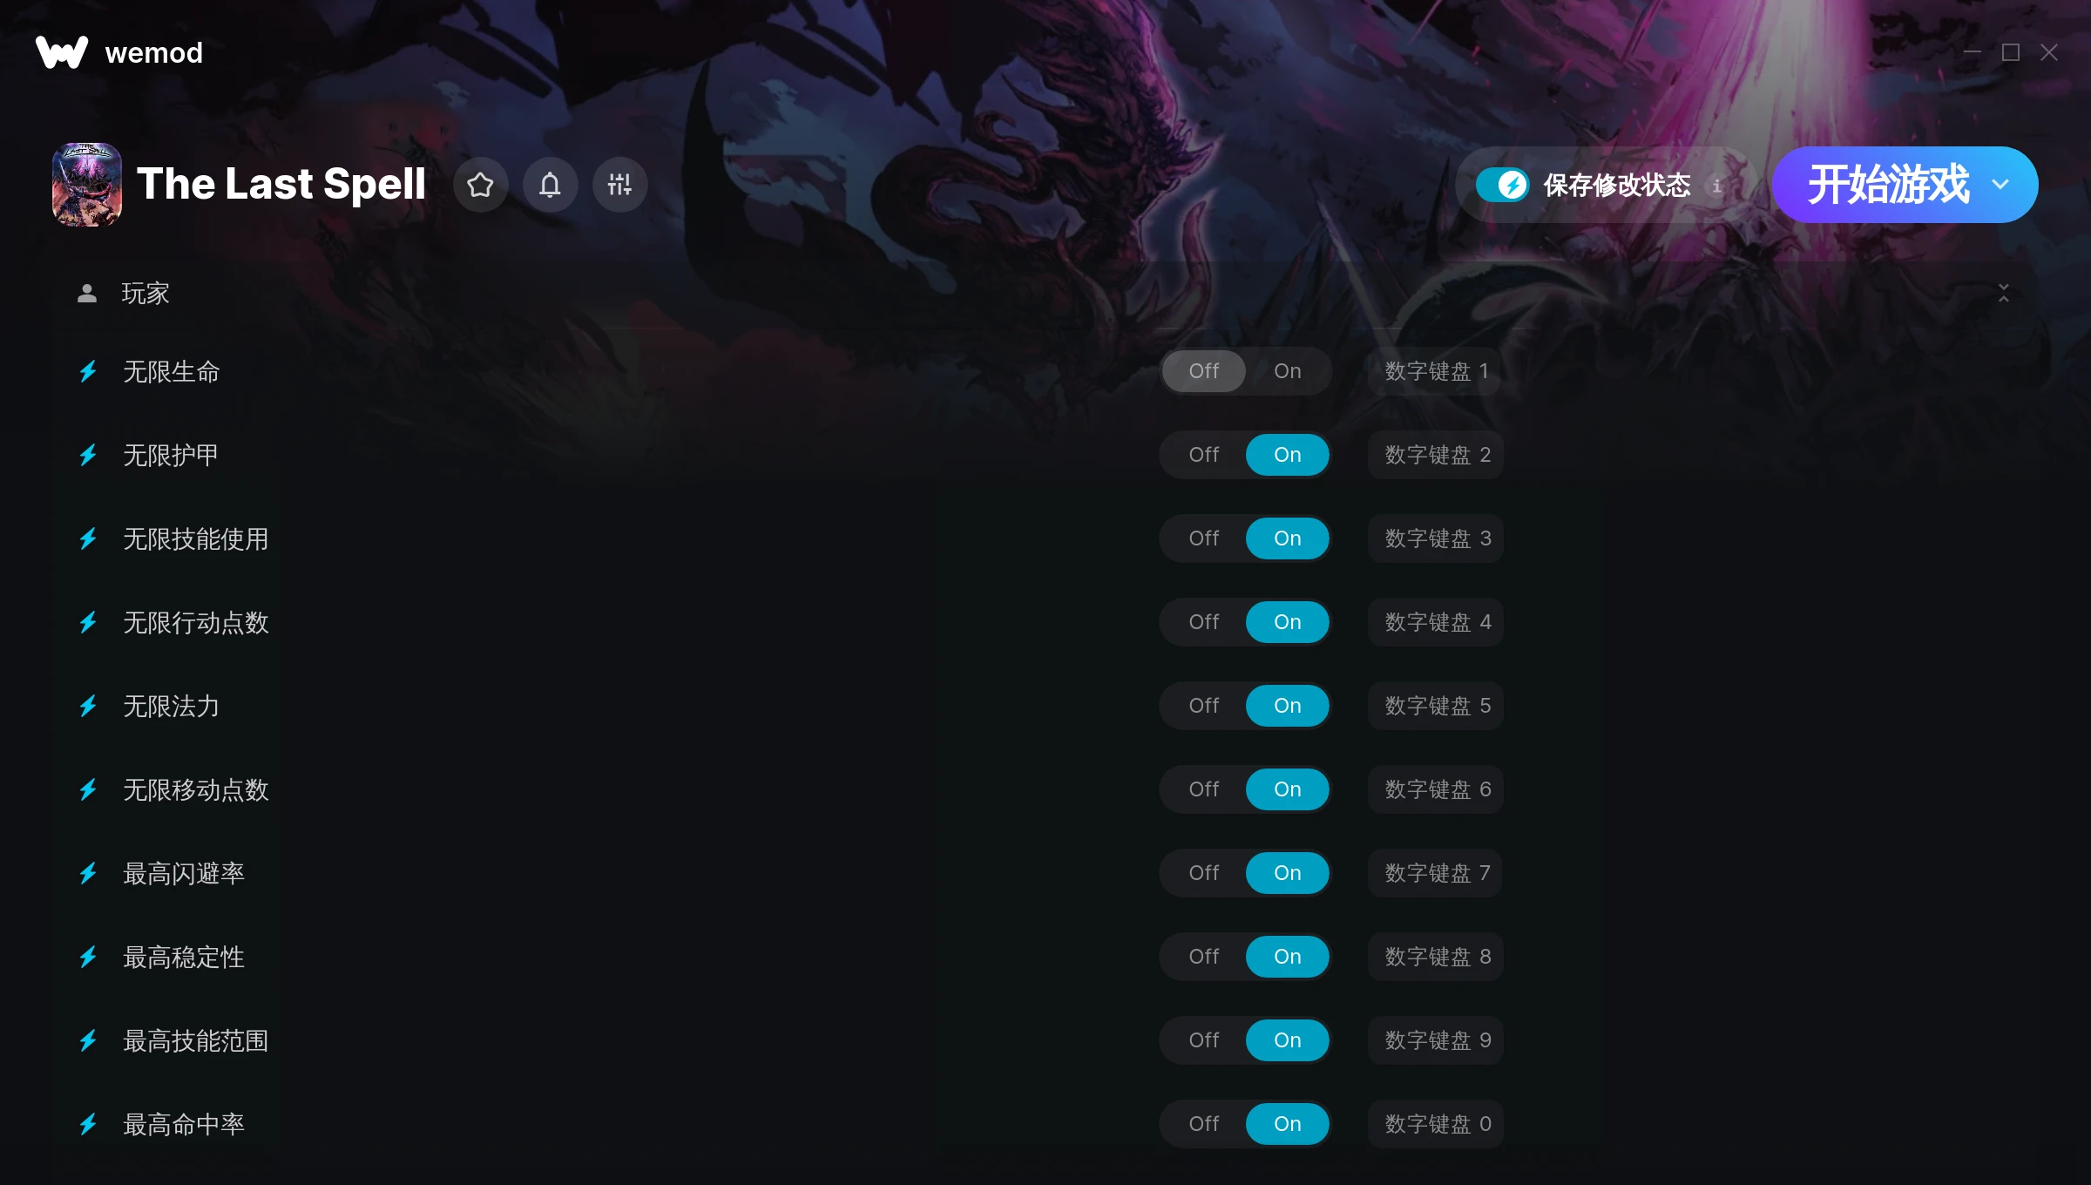Toggle the 保存修改状态 switch
Screen dimensions: 2091x1185
point(1503,185)
